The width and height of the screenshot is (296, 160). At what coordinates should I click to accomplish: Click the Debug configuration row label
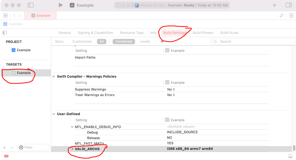92,132
